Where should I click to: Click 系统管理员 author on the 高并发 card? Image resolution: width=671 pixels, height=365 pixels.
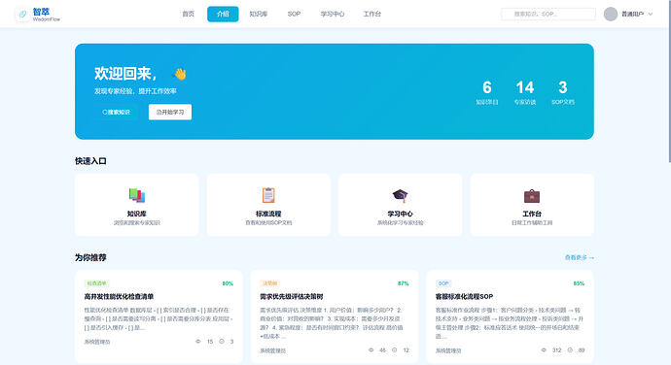(97, 342)
